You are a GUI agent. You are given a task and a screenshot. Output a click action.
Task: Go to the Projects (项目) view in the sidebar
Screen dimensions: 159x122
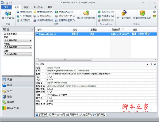click(x=18, y=85)
